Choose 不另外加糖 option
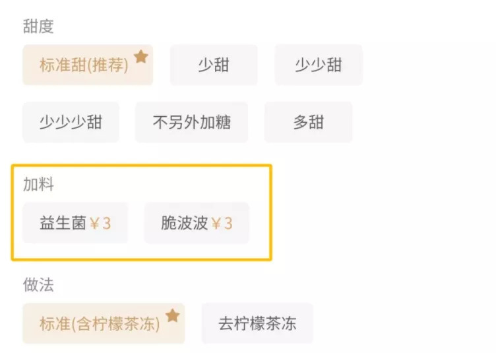Viewport: 496px width, 353px height. [191, 122]
